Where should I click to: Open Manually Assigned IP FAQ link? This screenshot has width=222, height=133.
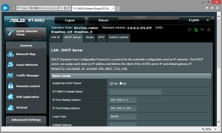tap(89, 68)
